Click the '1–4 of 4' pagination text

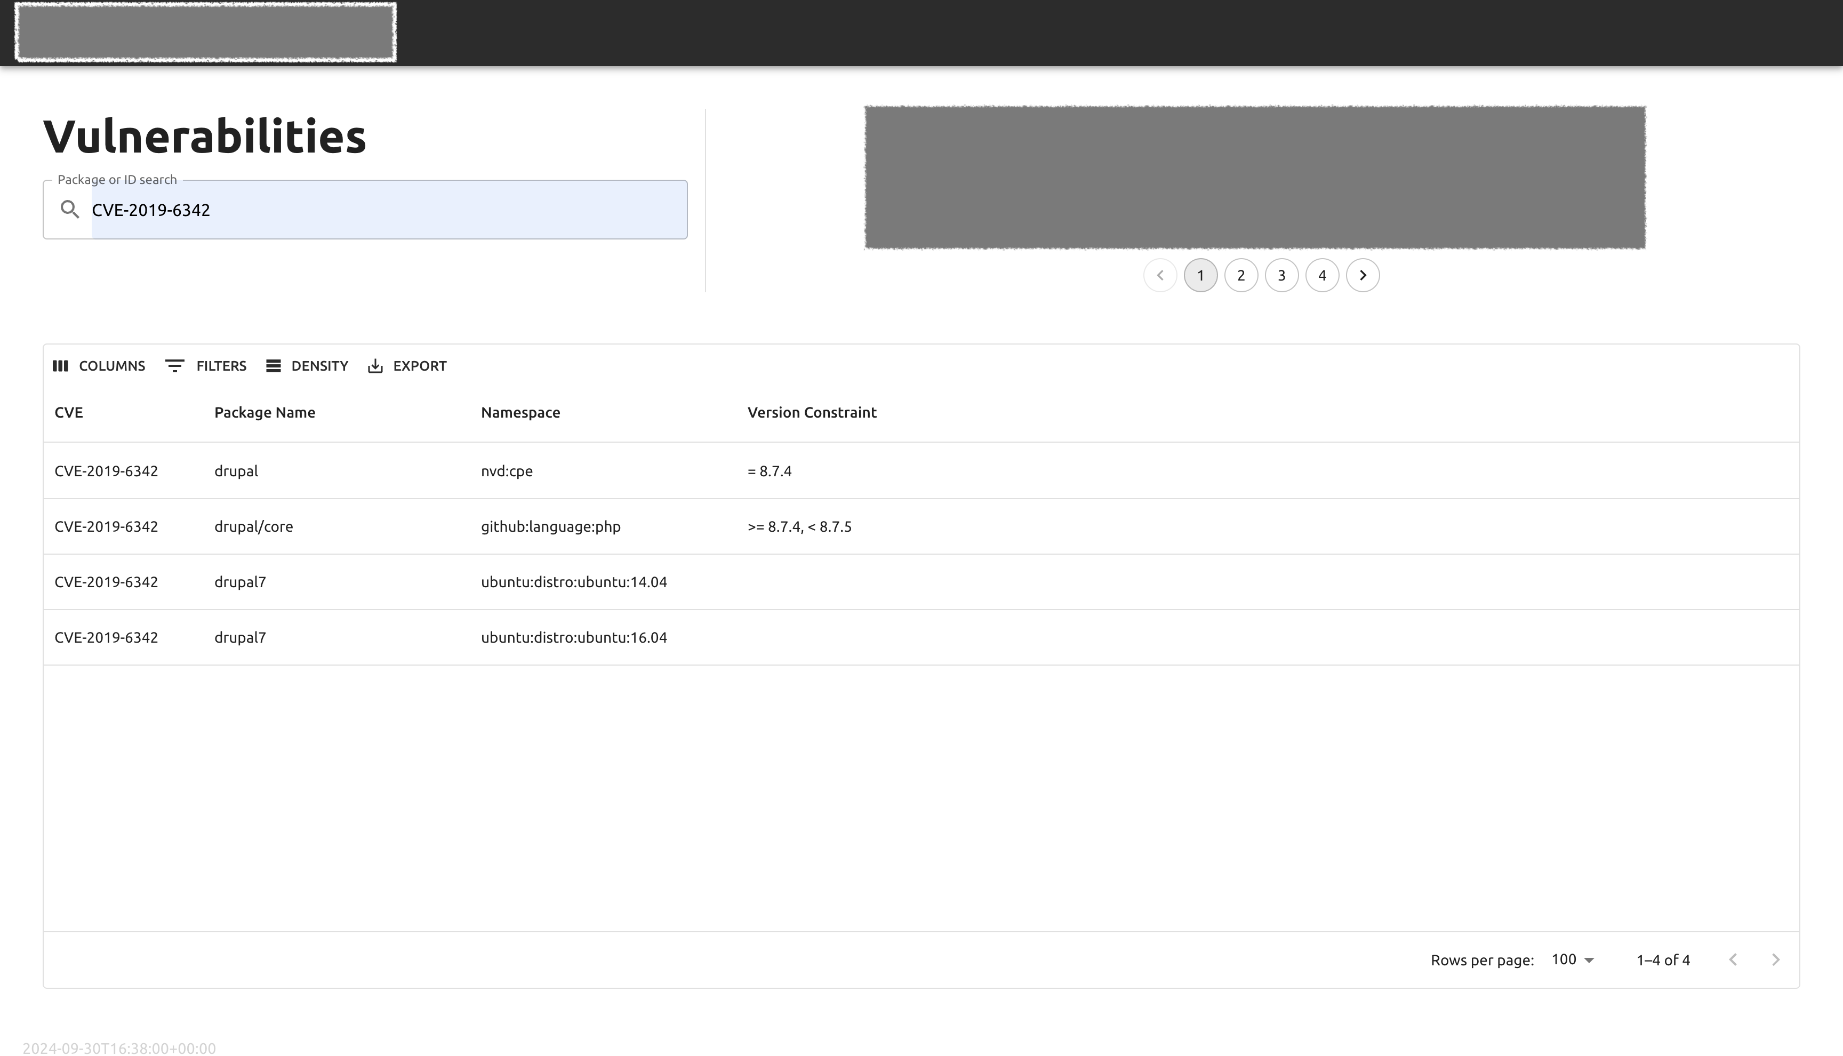pos(1663,960)
